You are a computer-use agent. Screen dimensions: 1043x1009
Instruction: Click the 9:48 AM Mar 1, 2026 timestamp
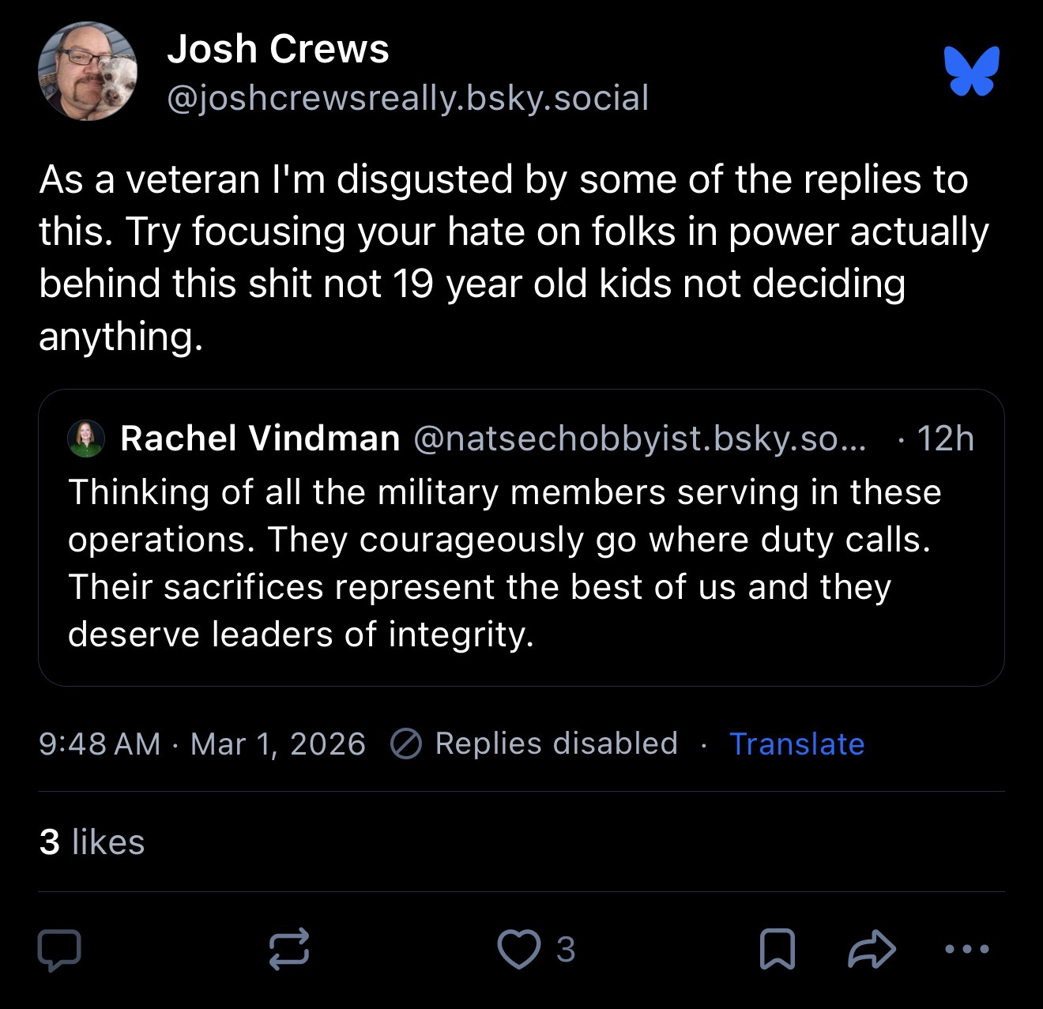[202, 744]
